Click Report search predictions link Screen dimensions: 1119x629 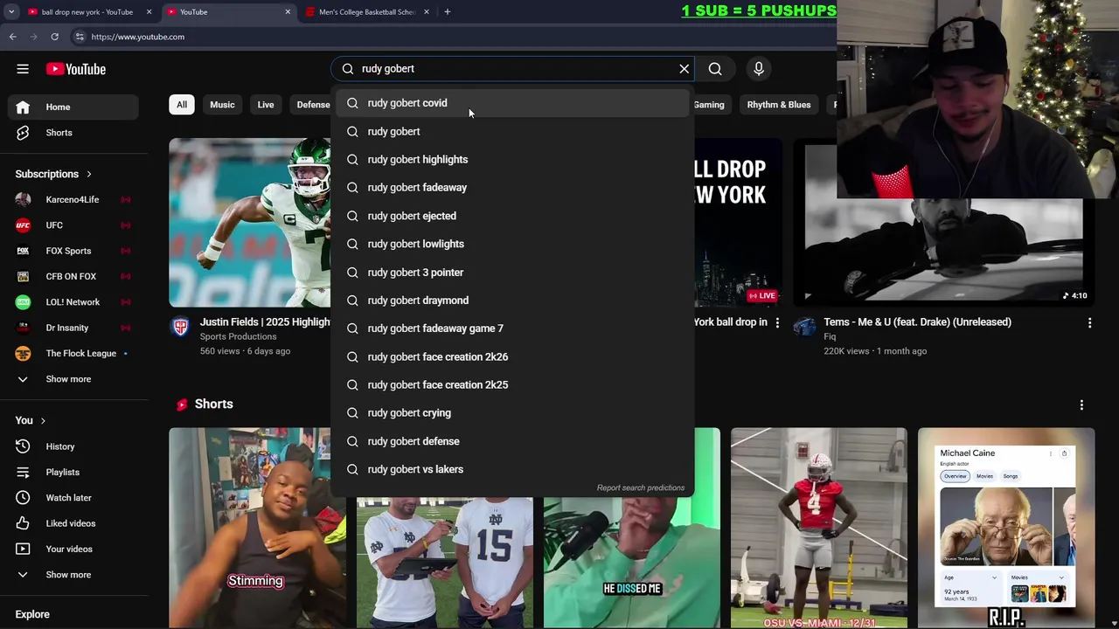(641, 487)
